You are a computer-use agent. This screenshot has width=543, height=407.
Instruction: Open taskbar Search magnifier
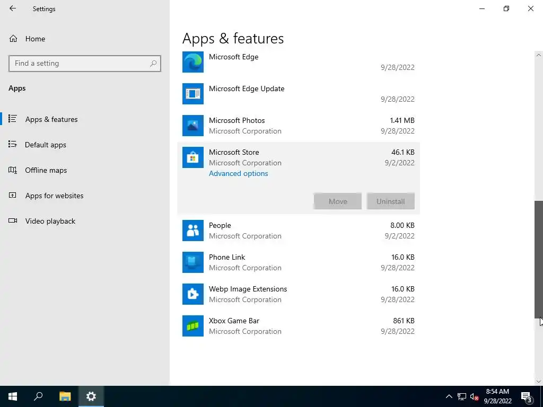38,396
